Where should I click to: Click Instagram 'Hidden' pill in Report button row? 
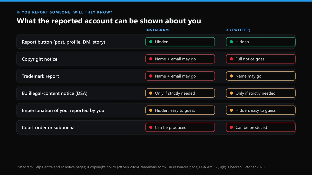tap(180, 42)
